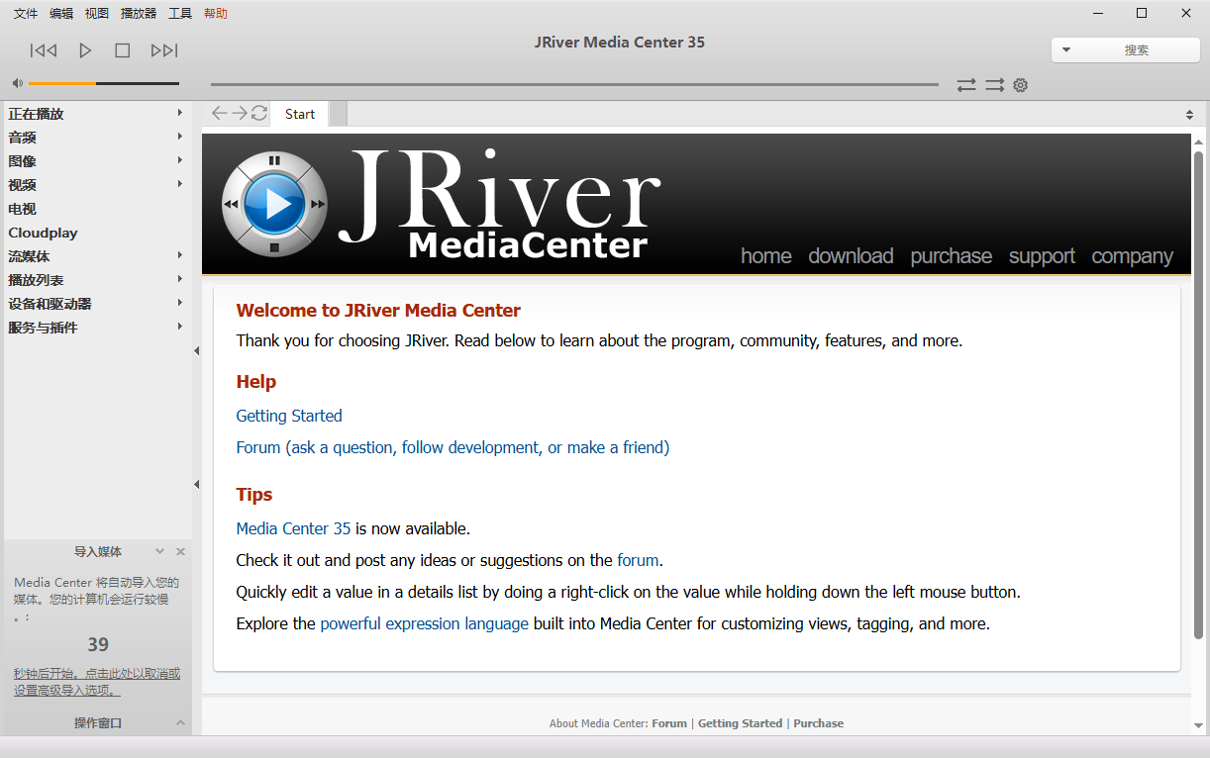Open the Getting Started link
This screenshot has height=758, width=1210.
click(x=288, y=416)
